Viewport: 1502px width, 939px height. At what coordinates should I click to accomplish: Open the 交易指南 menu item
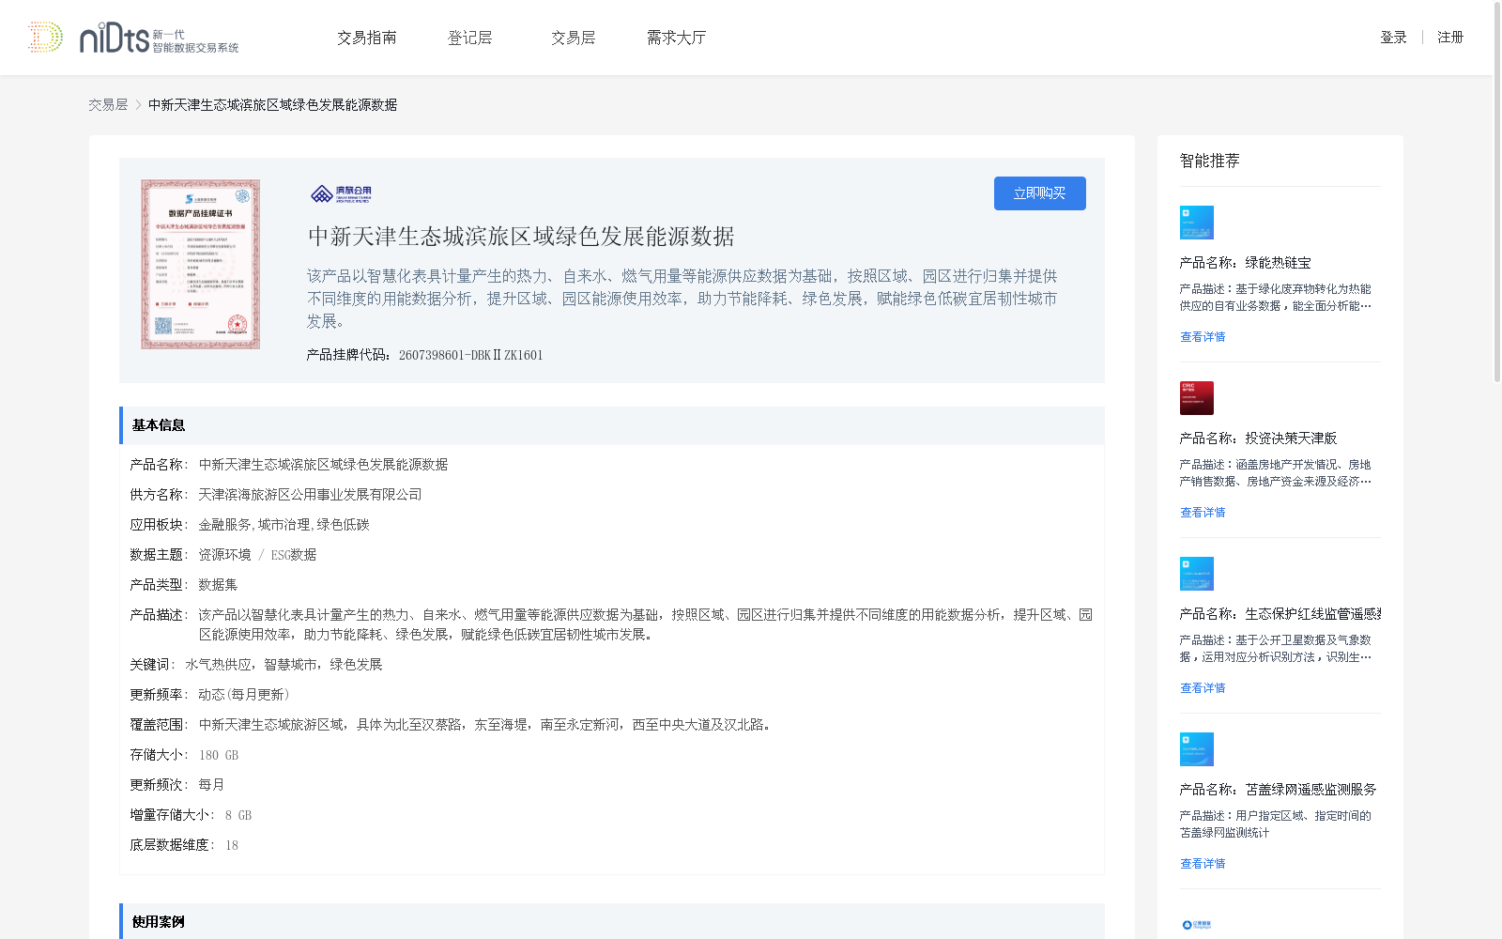point(367,38)
